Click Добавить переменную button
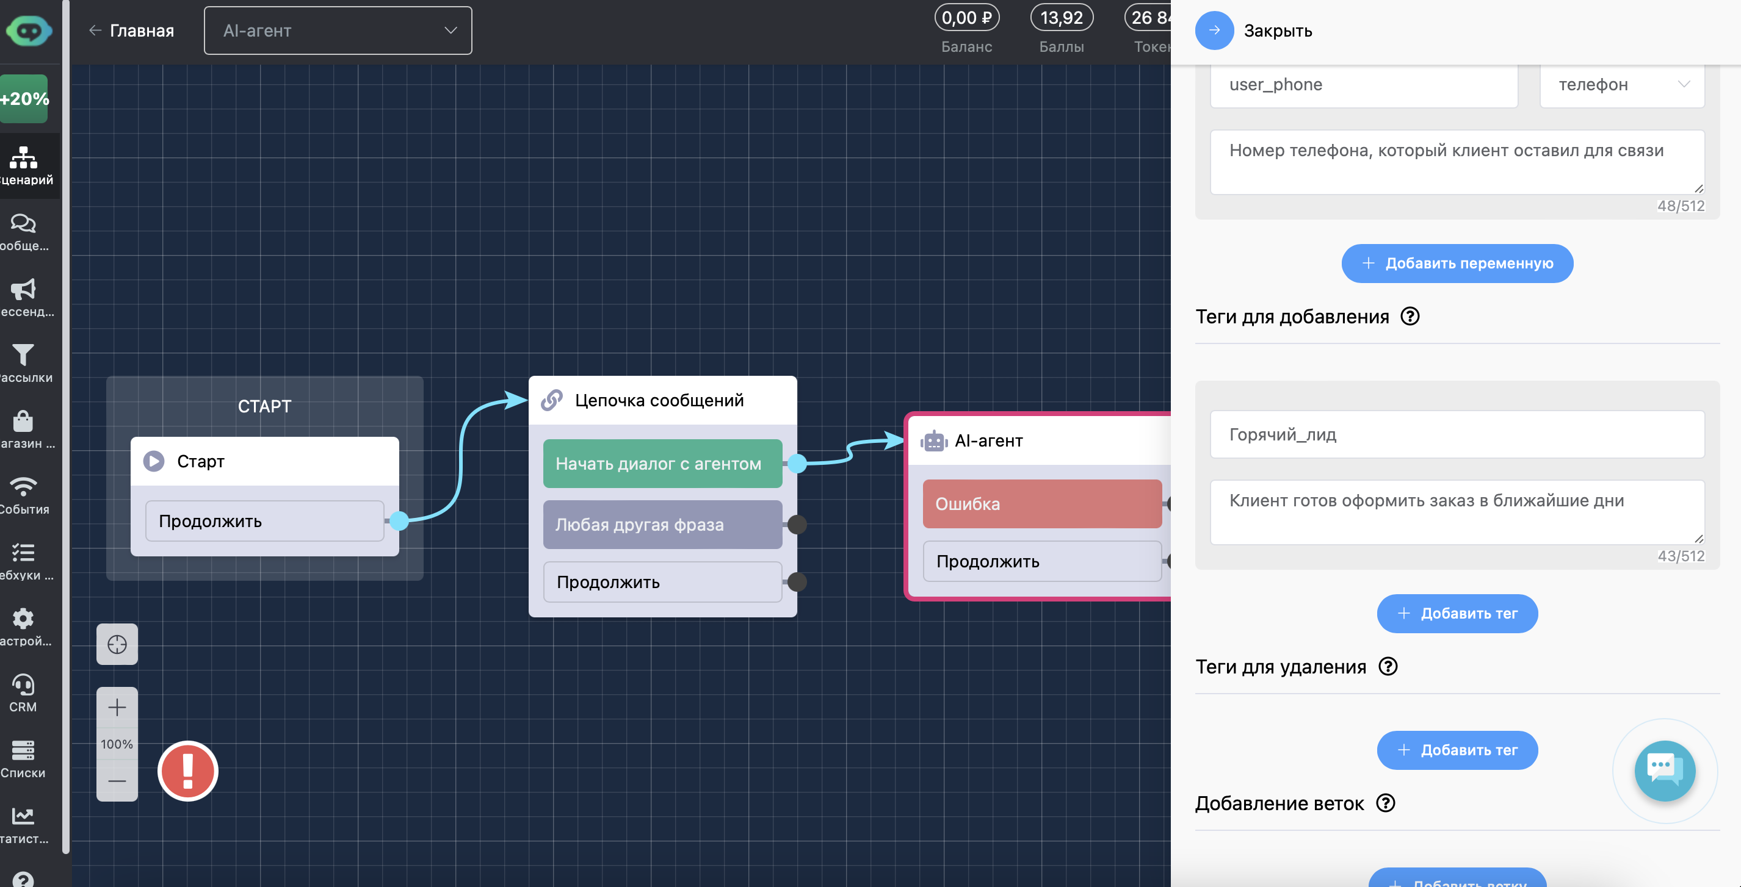 tap(1457, 263)
